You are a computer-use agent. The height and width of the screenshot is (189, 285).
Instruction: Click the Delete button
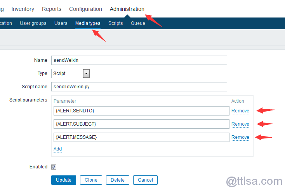118,180
